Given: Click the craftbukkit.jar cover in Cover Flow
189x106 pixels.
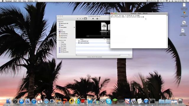Looking at the screenshot, I should (x=104, y=26).
